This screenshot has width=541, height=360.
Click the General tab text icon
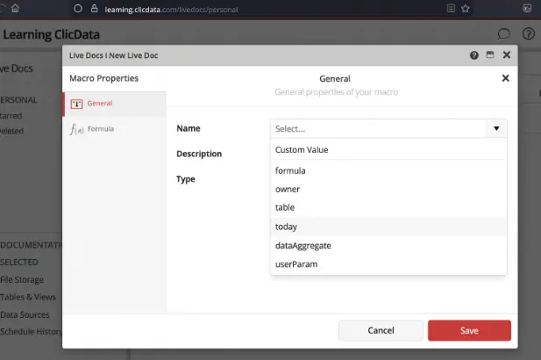point(76,104)
